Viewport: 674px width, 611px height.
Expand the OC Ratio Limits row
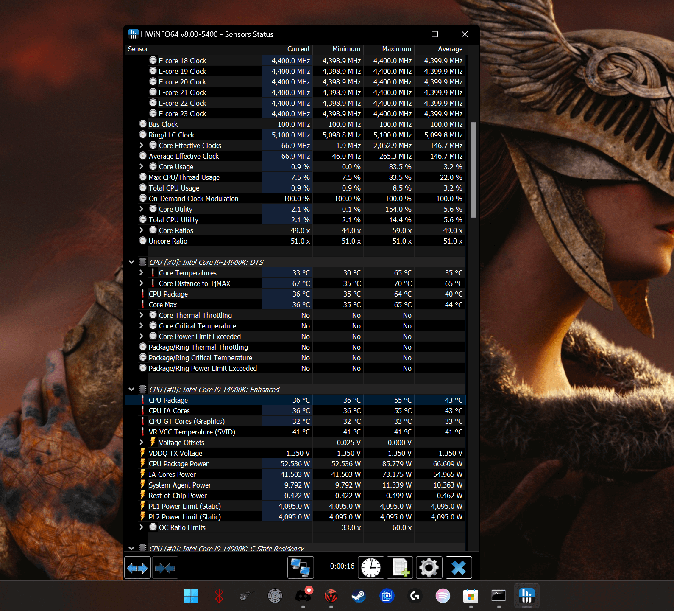pyautogui.click(x=142, y=527)
